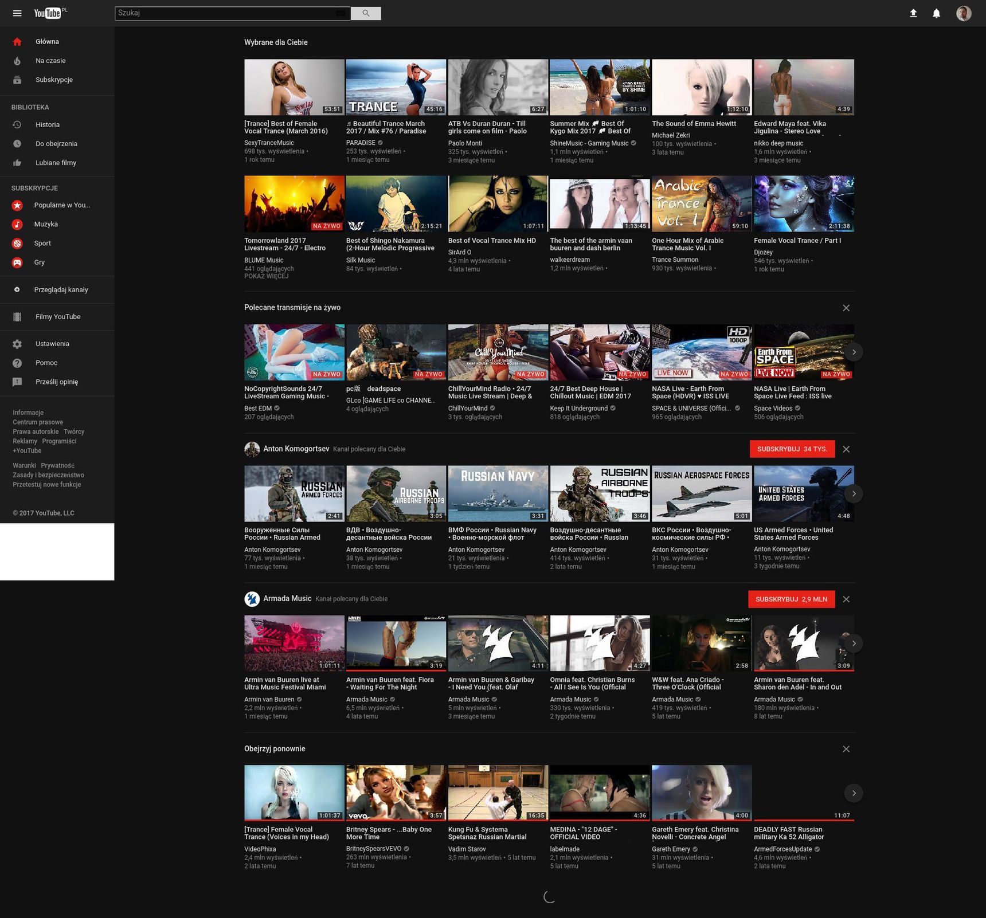Dismiss the Obejrzyj ponownie section

[846, 749]
